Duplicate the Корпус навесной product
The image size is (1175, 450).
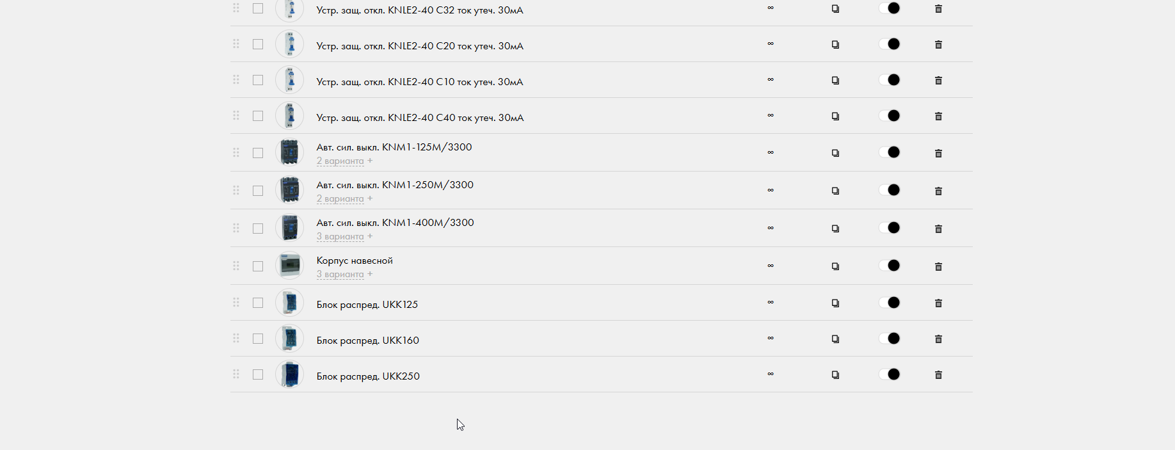[x=835, y=266]
